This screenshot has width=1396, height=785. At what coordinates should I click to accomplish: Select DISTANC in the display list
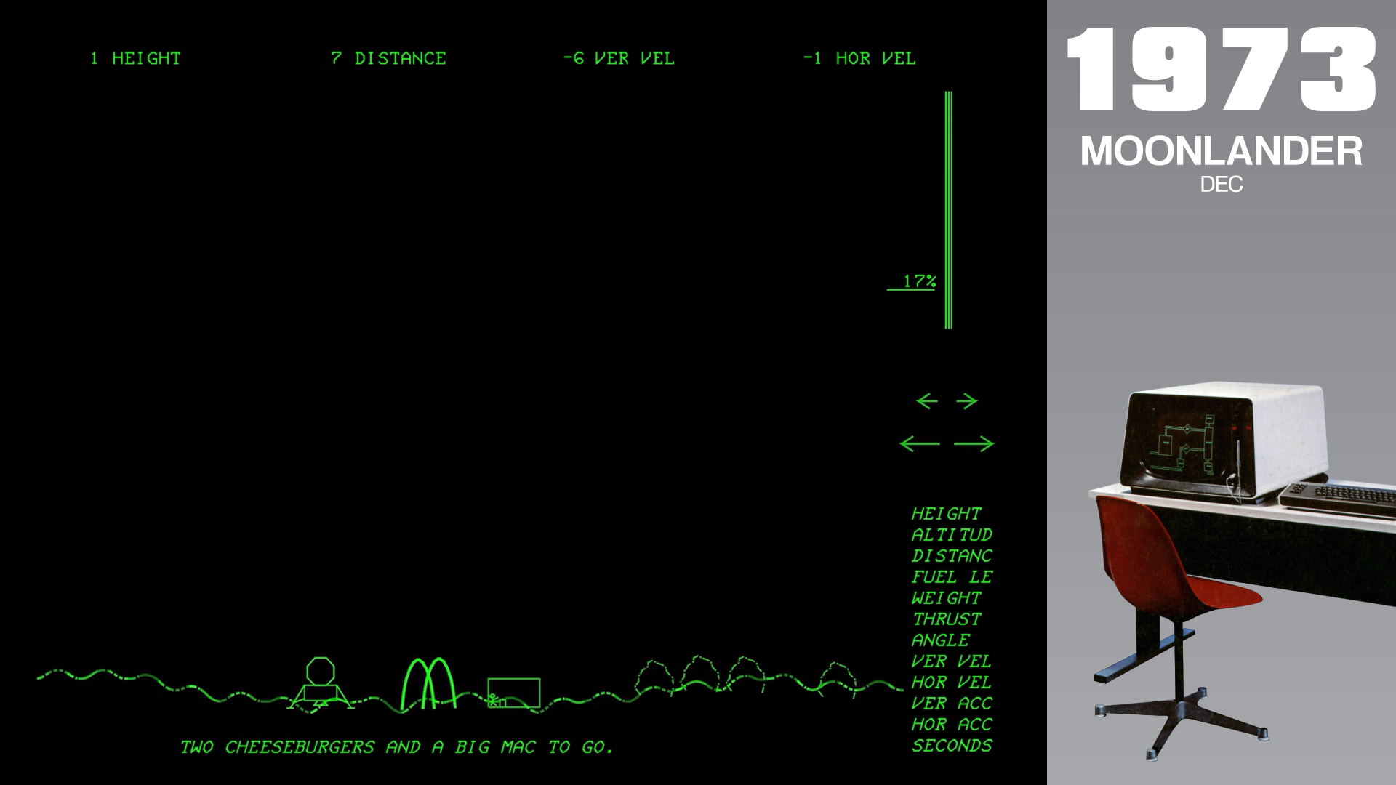coord(952,556)
